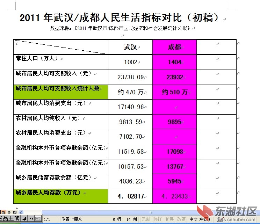
Task: Click the 14 列 status entry
Action: click(131, 219)
